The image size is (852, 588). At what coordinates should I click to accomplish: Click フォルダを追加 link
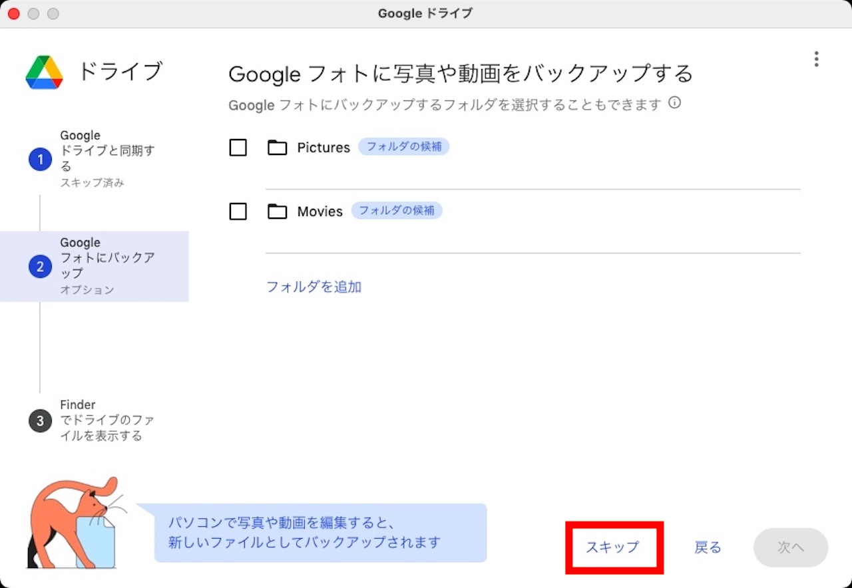click(314, 287)
